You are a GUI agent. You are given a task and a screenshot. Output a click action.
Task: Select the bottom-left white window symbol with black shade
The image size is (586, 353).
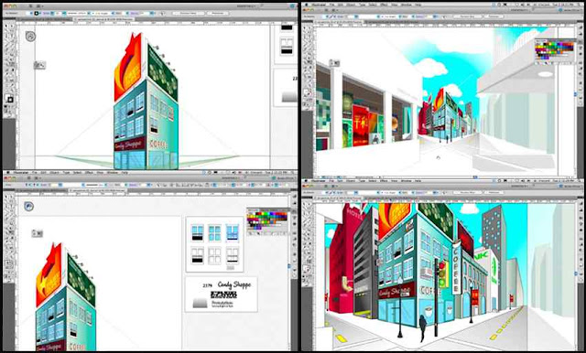tap(197, 256)
